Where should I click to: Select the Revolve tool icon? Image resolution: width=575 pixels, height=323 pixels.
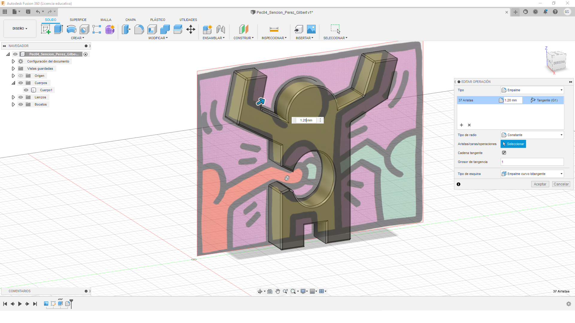coord(71,29)
